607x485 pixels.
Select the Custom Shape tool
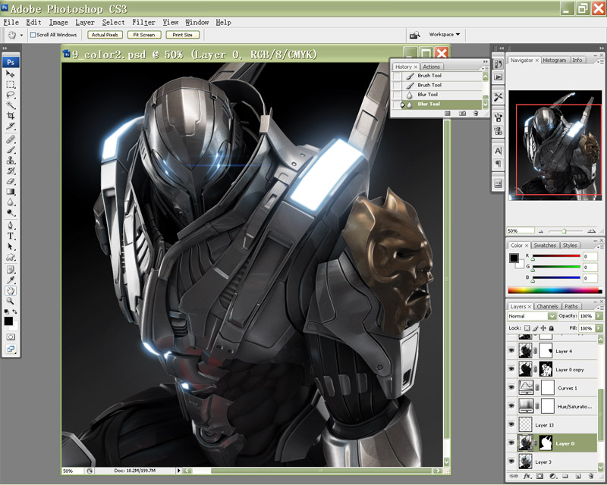(x=11, y=257)
